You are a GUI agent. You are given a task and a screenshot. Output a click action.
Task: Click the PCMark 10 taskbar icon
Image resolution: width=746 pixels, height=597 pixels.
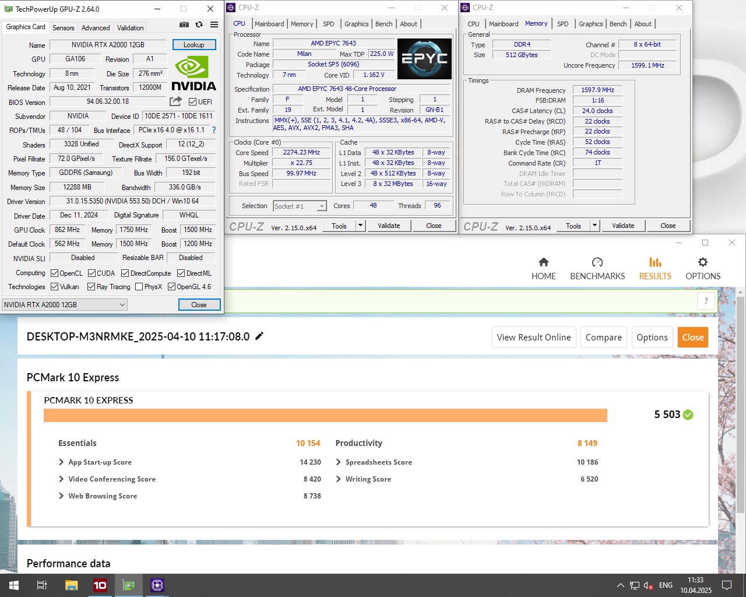pyautogui.click(x=100, y=585)
